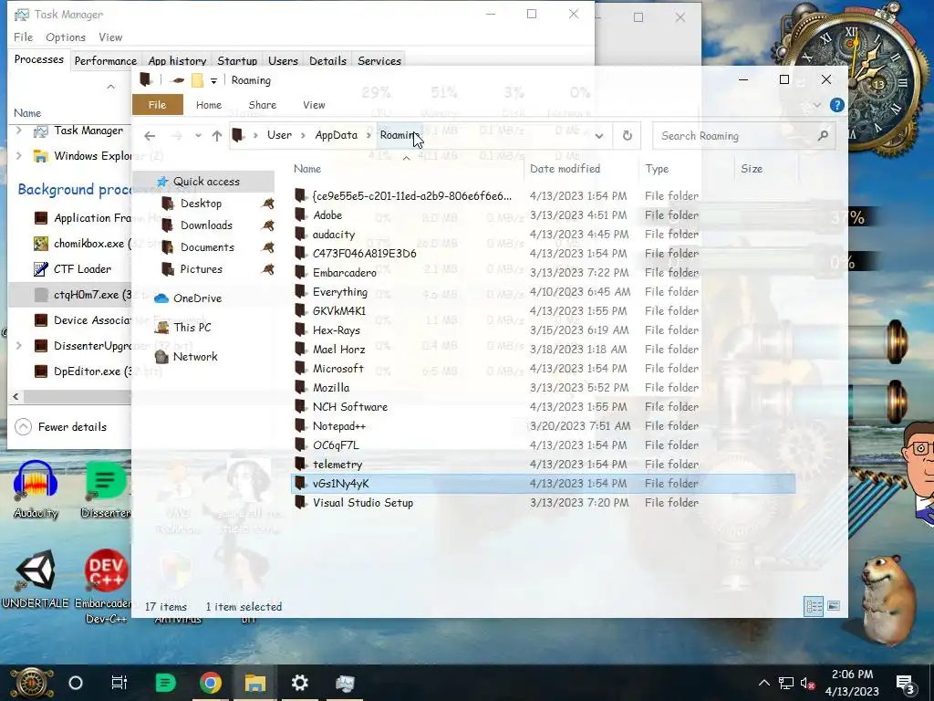Open Chrome from the taskbar
The height and width of the screenshot is (701, 934).
pos(211,683)
